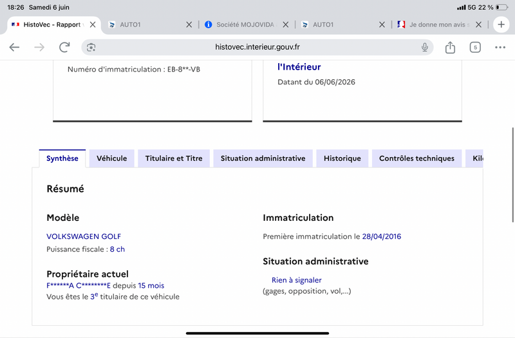Tap the Google Lens camera icon in address bar
The image size is (515, 338).
[x=91, y=47]
